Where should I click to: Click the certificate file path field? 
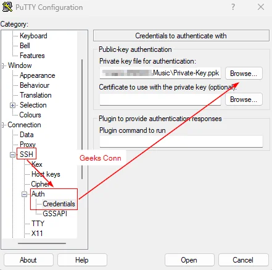[x=160, y=99]
